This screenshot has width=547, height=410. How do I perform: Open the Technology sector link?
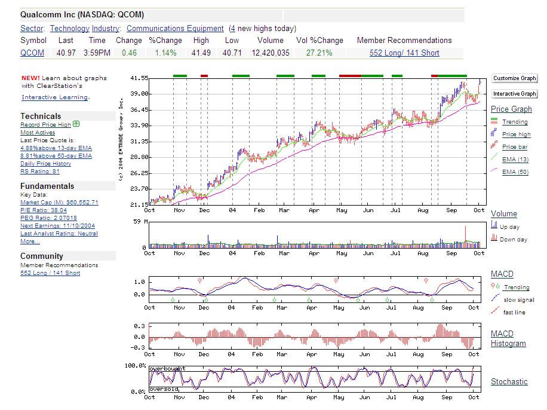[69, 28]
